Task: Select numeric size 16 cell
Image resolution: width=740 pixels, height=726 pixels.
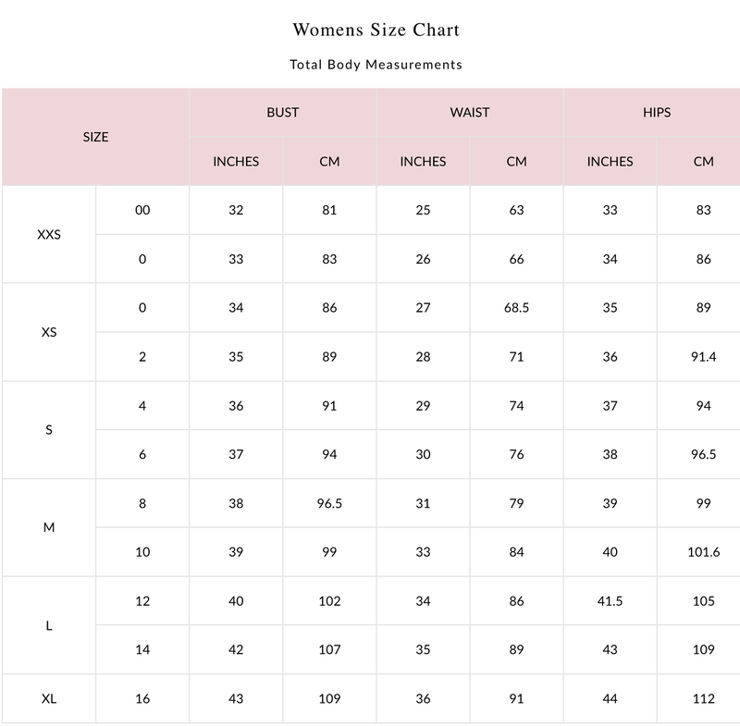Action: coord(142,698)
